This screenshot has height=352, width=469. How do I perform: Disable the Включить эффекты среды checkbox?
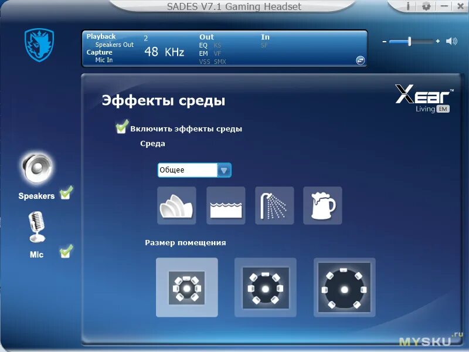pos(122,126)
